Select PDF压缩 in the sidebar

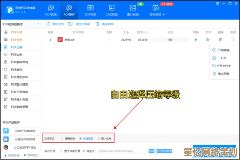(21, 47)
